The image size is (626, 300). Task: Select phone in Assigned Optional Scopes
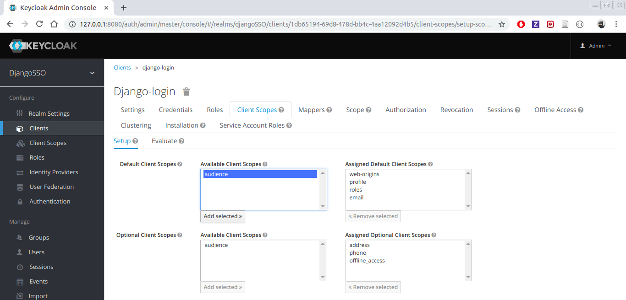click(x=405, y=253)
